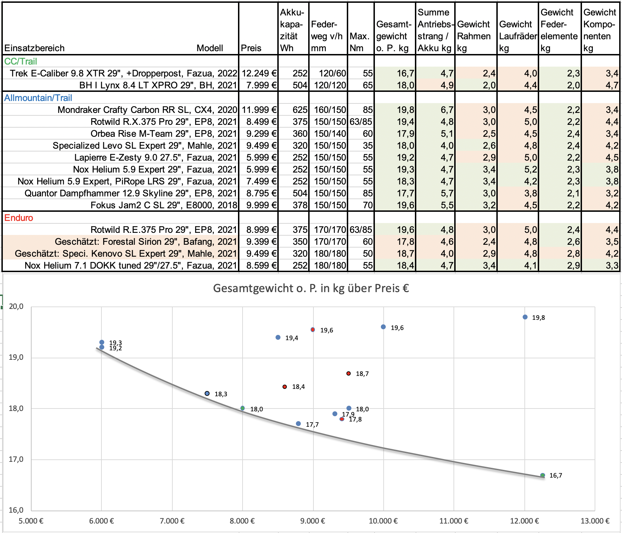Select the Trek E-Caliber 9.8 XTR model cell
The height and width of the screenshot is (533, 622).
point(123,73)
